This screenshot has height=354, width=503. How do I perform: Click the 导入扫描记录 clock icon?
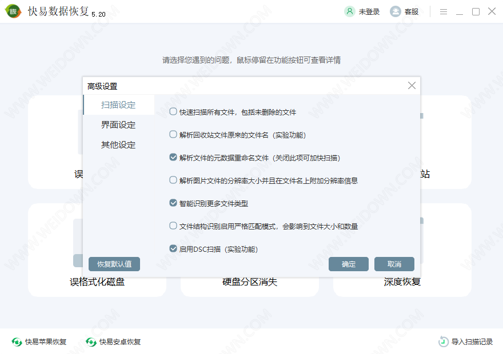(444, 341)
